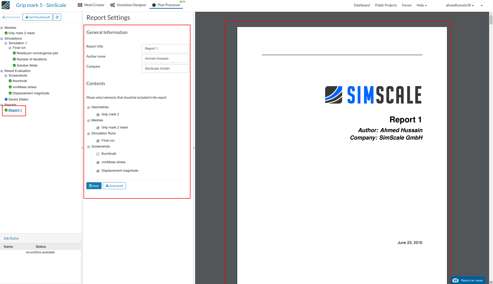Click green status icon beside Displacement magnitude in tree
493x284 pixels.
pos(10,93)
